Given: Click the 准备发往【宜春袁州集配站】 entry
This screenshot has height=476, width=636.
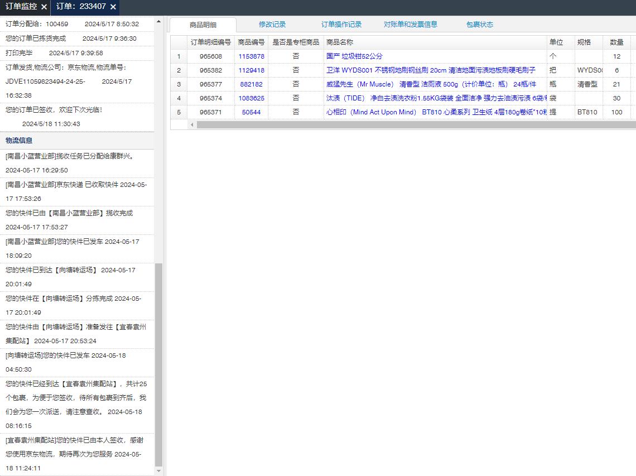Looking at the screenshot, I should 77,334.
